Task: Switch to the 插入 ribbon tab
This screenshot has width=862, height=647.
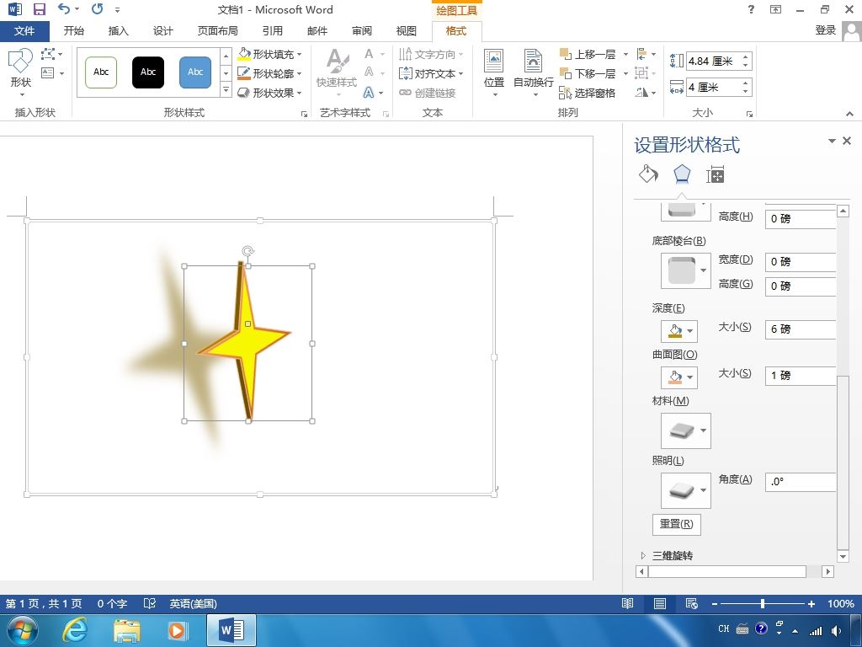Action: tap(119, 31)
